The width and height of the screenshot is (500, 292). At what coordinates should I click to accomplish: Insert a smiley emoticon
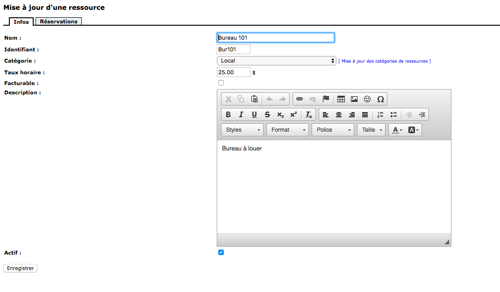point(367,99)
